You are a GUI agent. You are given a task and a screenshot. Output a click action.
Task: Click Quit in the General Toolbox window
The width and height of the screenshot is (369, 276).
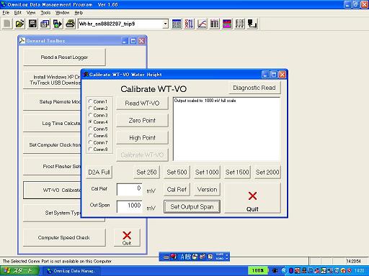pyautogui.click(x=127, y=237)
